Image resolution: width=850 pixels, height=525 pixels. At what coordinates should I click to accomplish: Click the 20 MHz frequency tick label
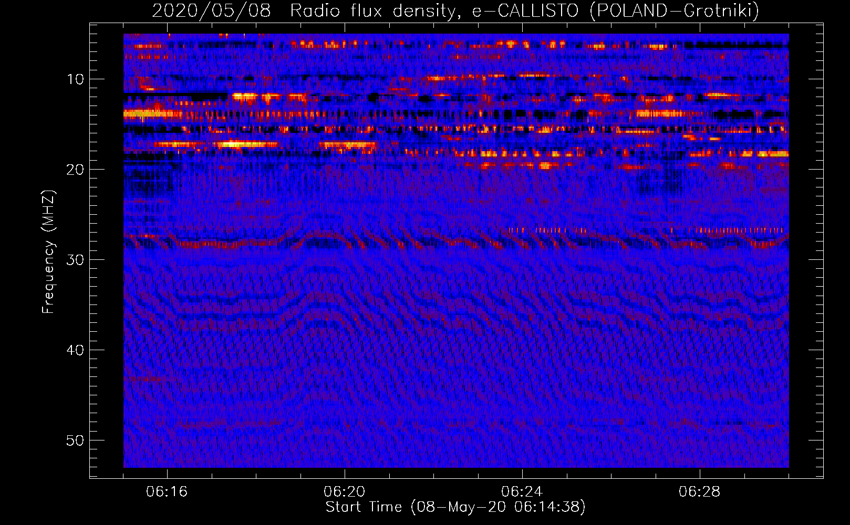76,170
